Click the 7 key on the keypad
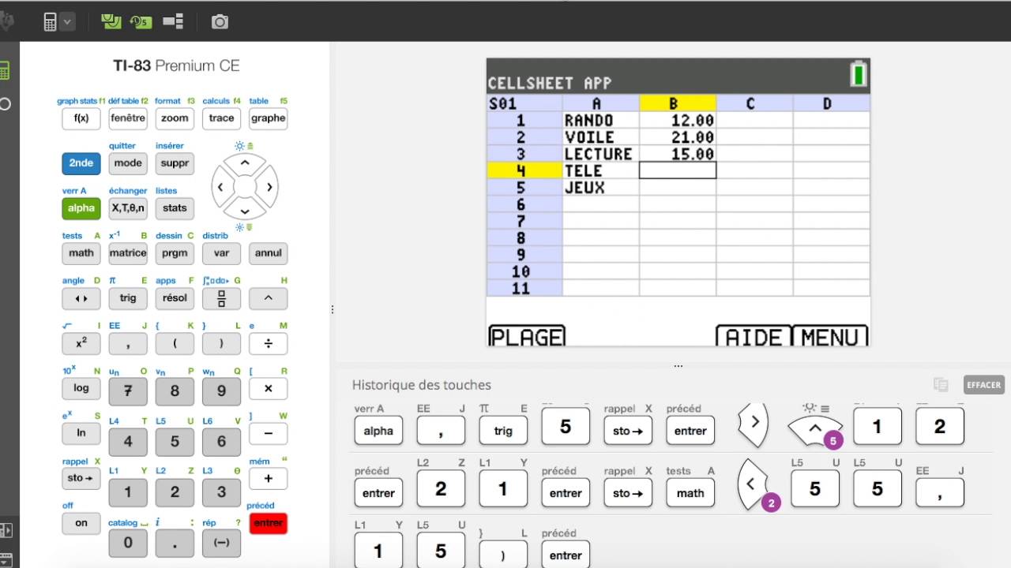The image size is (1011, 568). (128, 391)
